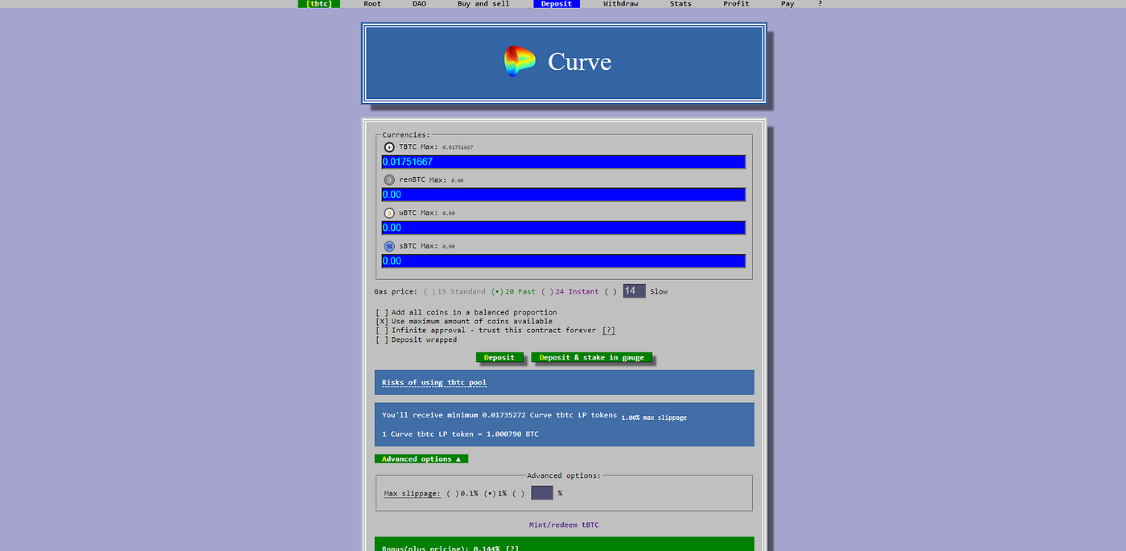
Task: Click the renBTC coin icon
Action: [389, 180]
